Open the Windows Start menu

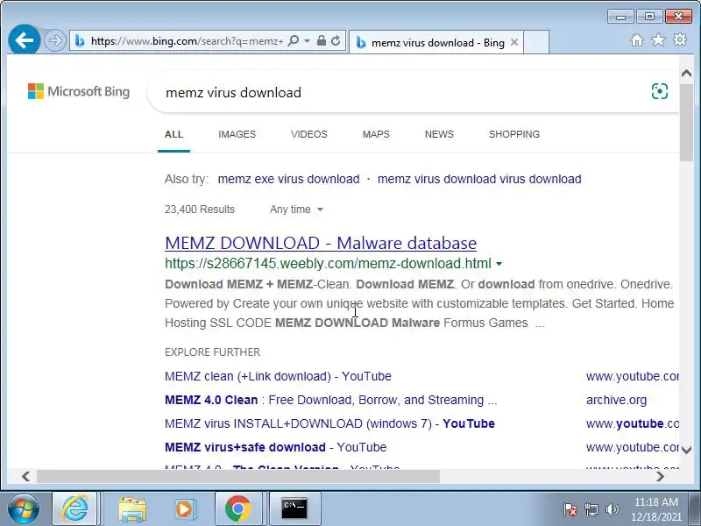pyautogui.click(x=24, y=508)
